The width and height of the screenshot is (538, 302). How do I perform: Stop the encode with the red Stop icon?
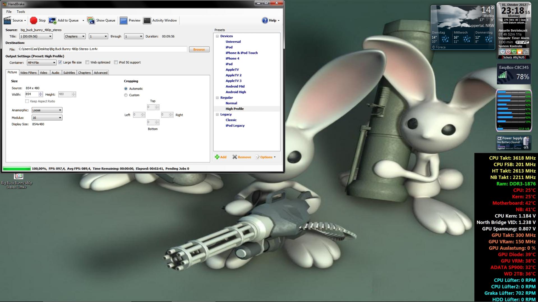[34, 20]
